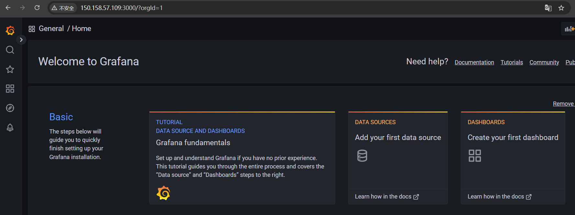
Task: Open the Documentation help link
Action: 474,62
